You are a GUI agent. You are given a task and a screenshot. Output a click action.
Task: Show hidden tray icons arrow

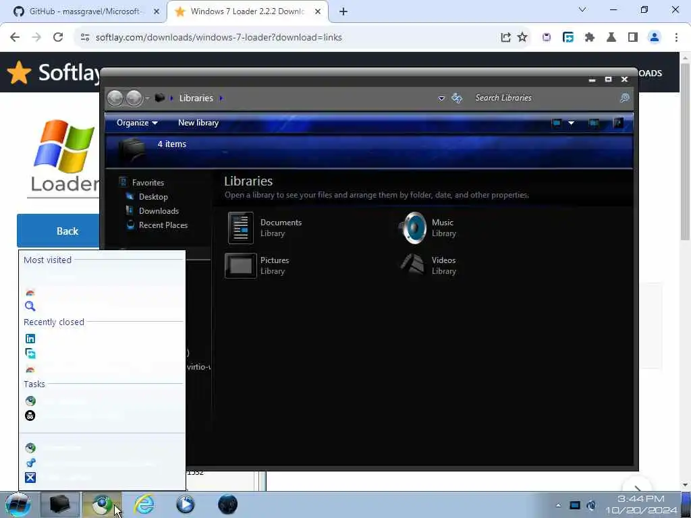[x=558, y=505]
